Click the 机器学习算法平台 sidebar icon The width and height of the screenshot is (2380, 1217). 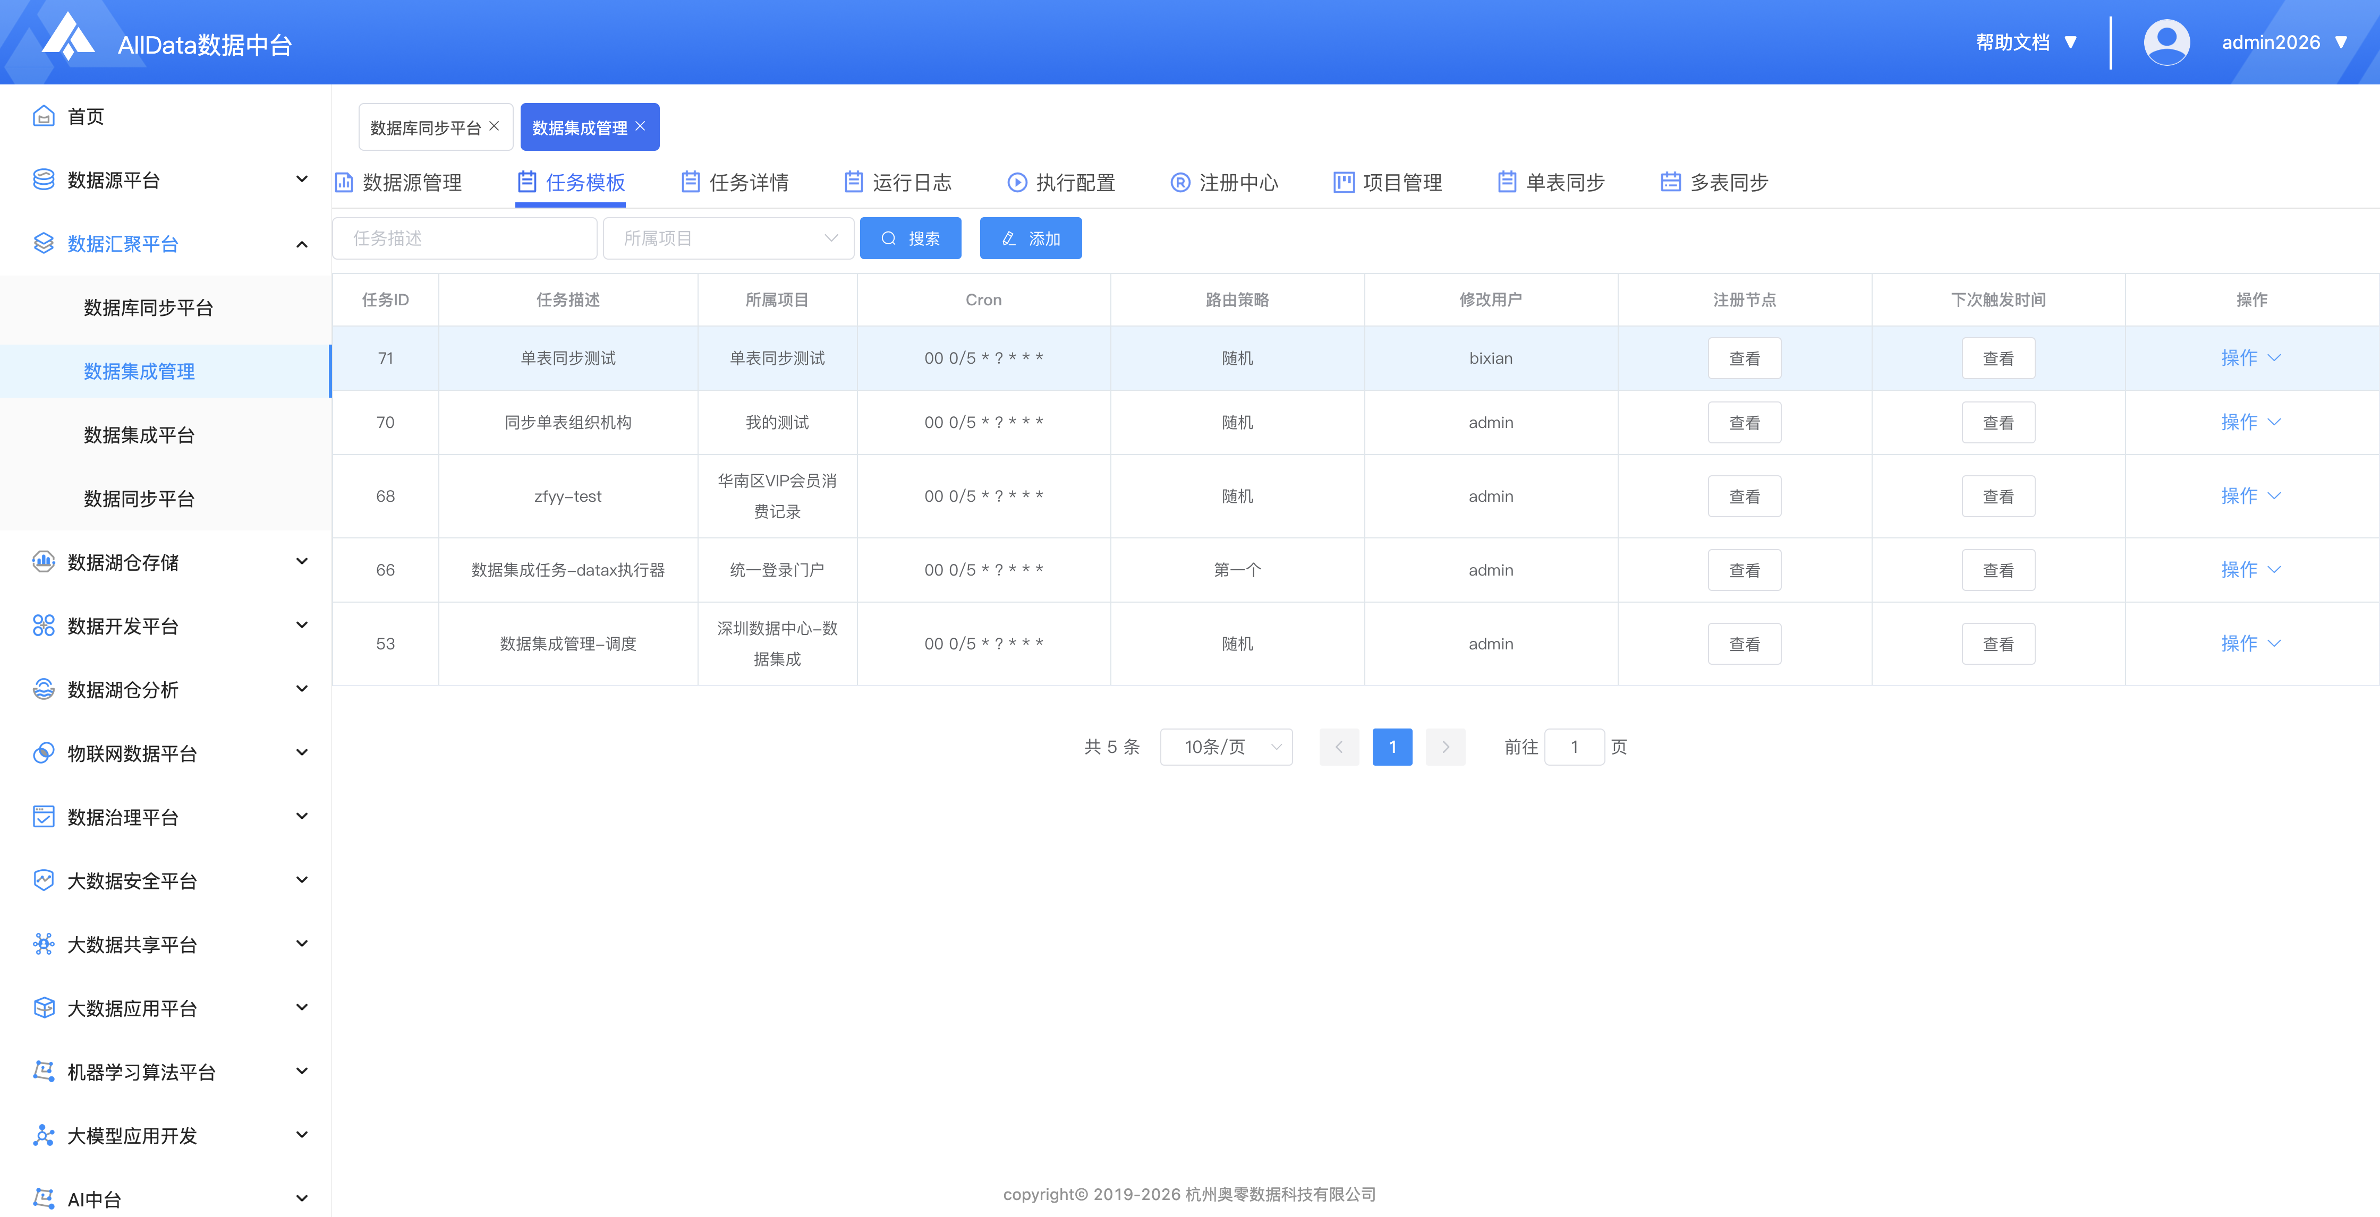point(44,1072)
